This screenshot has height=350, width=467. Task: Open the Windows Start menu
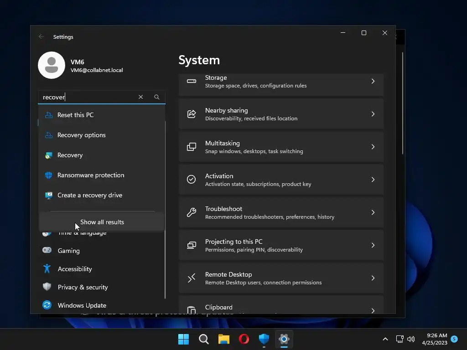[183, 339]
